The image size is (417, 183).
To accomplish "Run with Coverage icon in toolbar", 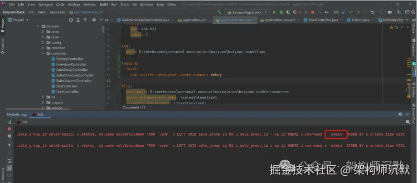I will (288, 12).
